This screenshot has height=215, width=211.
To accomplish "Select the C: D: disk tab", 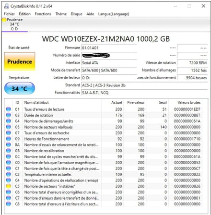I will [x=14, y=24].
